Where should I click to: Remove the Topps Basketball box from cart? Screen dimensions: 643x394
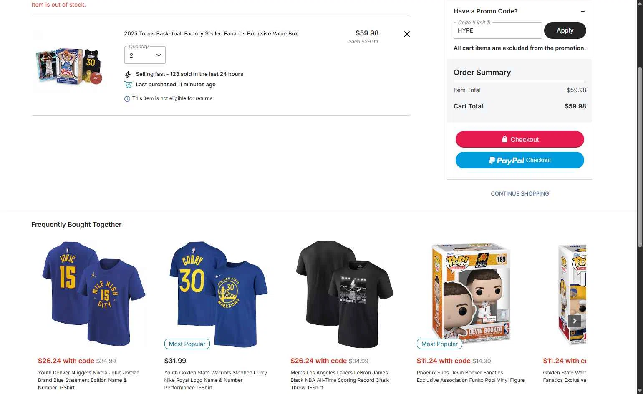[407, 34]
